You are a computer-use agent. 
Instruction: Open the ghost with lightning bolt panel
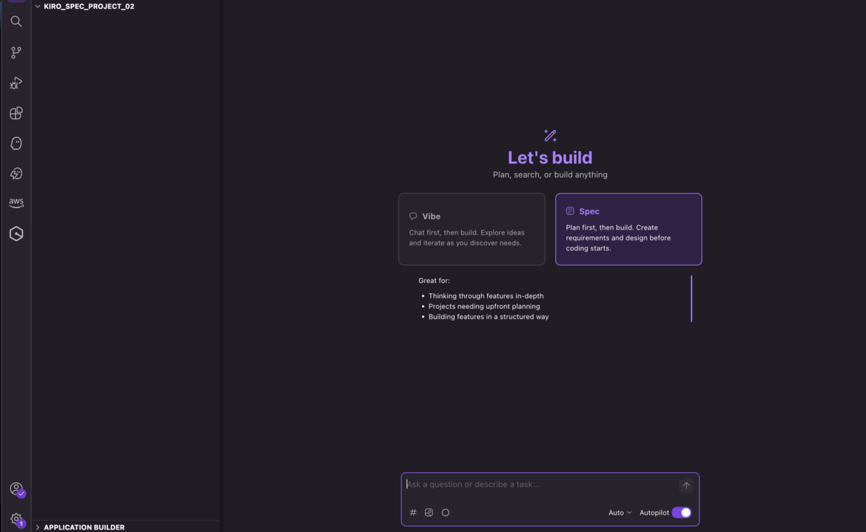tap(16, 174)
